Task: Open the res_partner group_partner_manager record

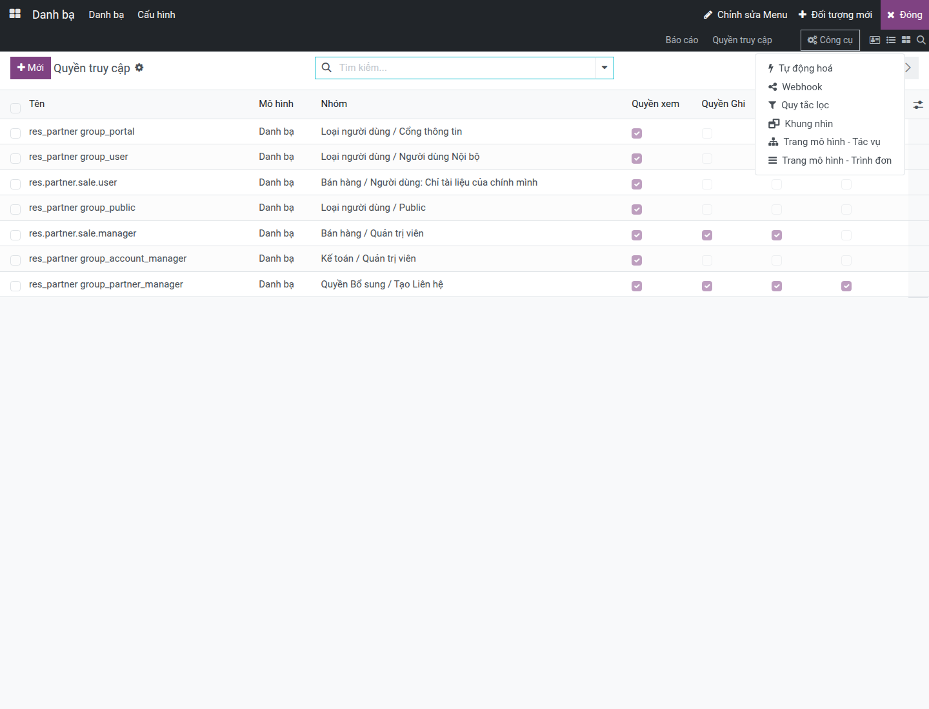Action: click(106, 284)
